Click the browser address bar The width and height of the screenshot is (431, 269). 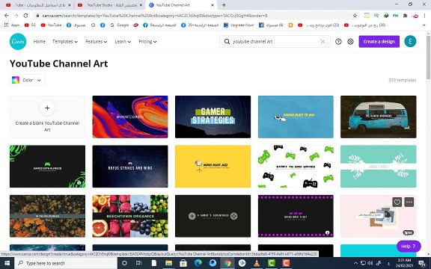click(192, 16)
